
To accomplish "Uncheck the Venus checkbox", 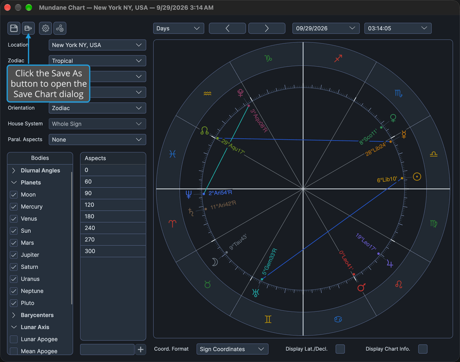I will (14, 218).
